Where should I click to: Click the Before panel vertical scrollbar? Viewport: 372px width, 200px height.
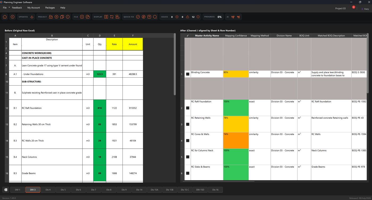175,64
